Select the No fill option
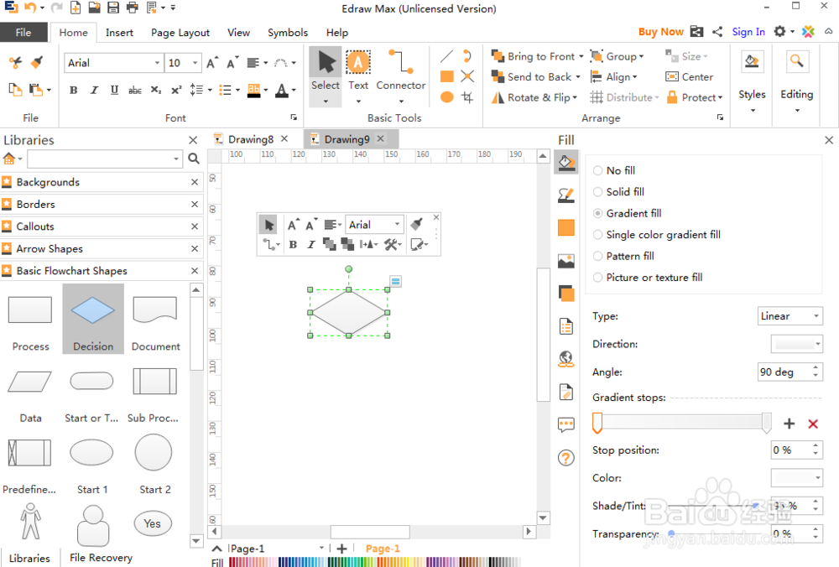The width and height of the screenshot is (839, 567). click(614, 170)
